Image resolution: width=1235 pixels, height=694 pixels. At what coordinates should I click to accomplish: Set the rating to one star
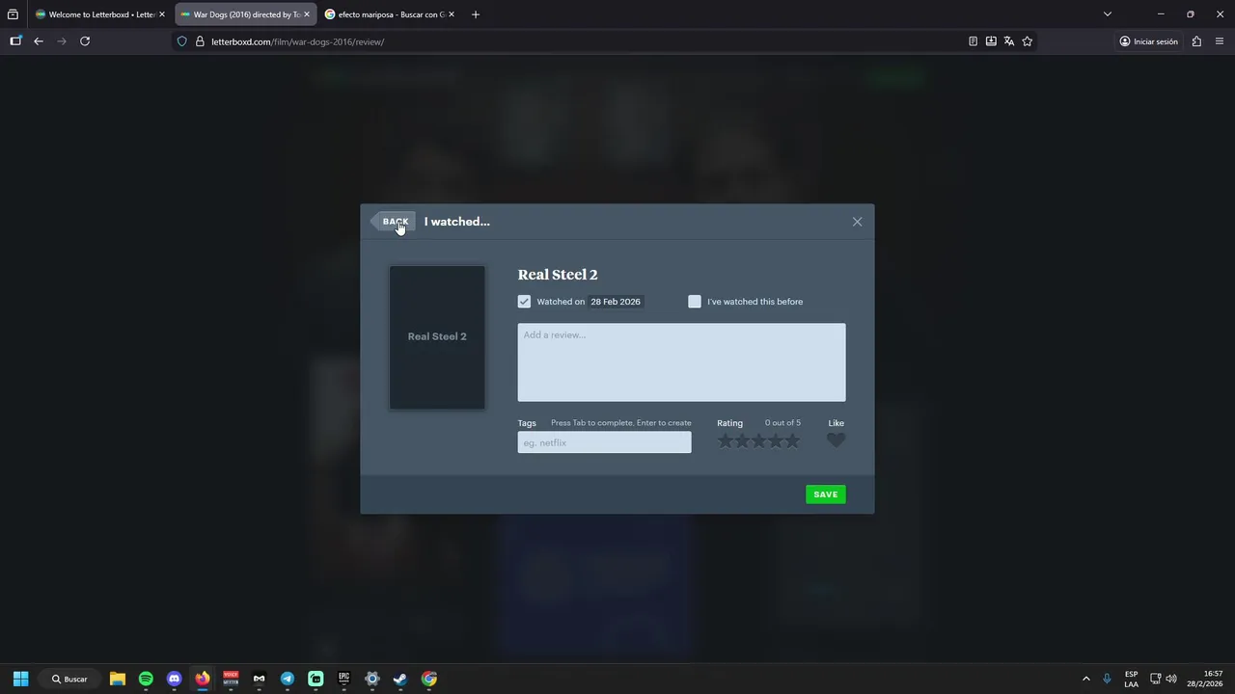(x=726, y=440)
